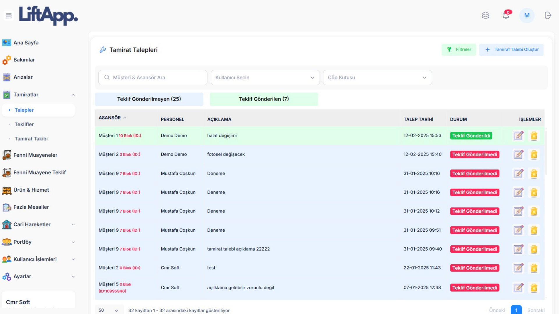Open the Filtreler button

click(x=459, y=50)
